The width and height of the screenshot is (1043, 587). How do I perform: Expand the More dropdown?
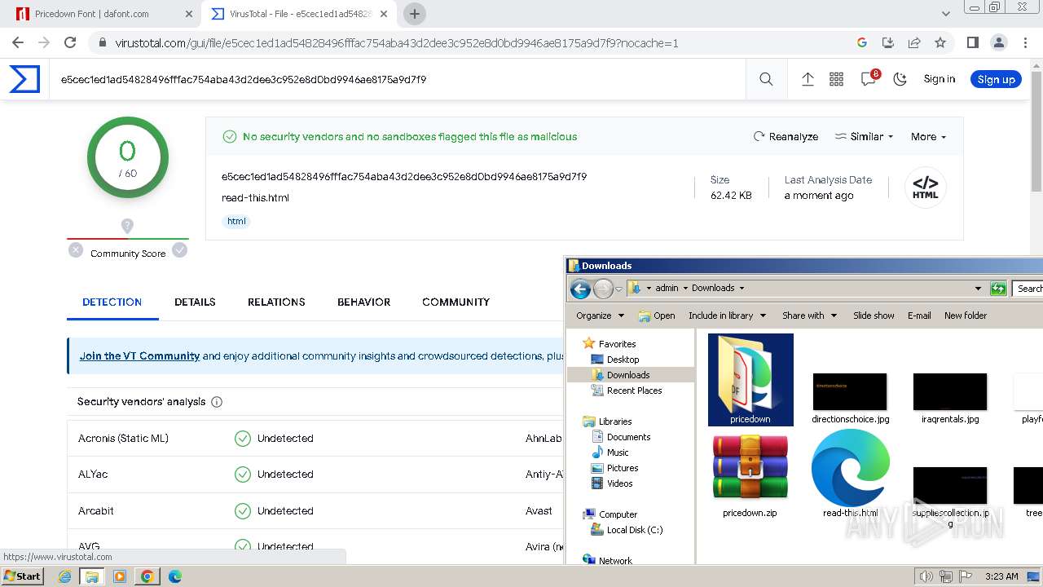928,136
